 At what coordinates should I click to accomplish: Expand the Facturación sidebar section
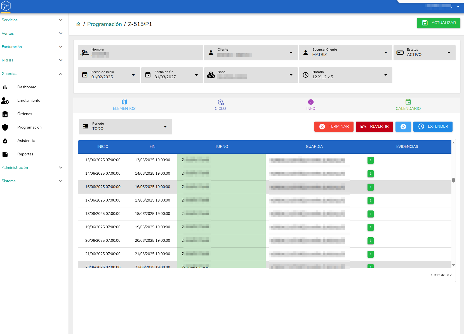coord(34,47)
